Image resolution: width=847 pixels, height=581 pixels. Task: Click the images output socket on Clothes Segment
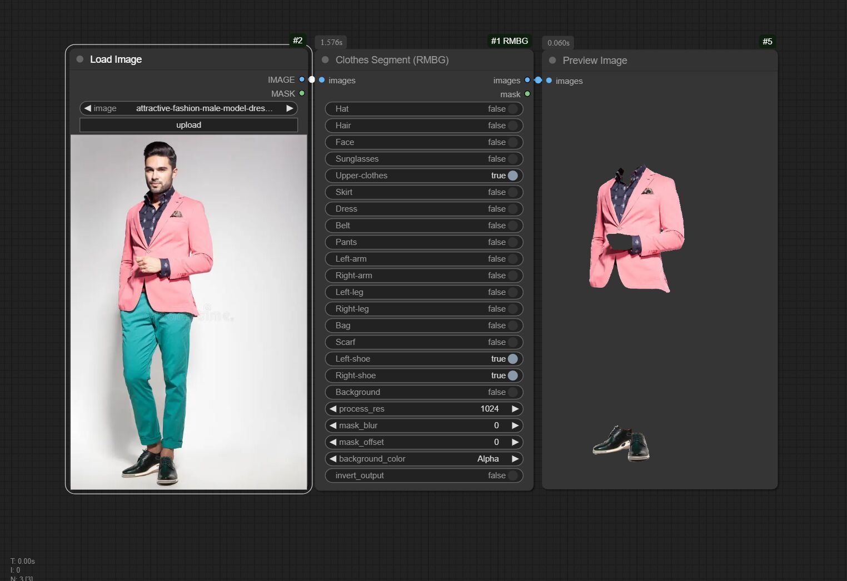click(527, 80)
